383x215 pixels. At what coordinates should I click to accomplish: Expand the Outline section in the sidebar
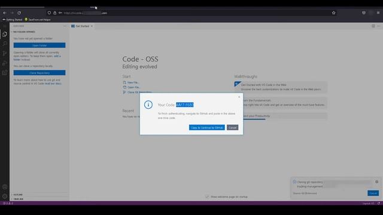[x=17, y=195]
